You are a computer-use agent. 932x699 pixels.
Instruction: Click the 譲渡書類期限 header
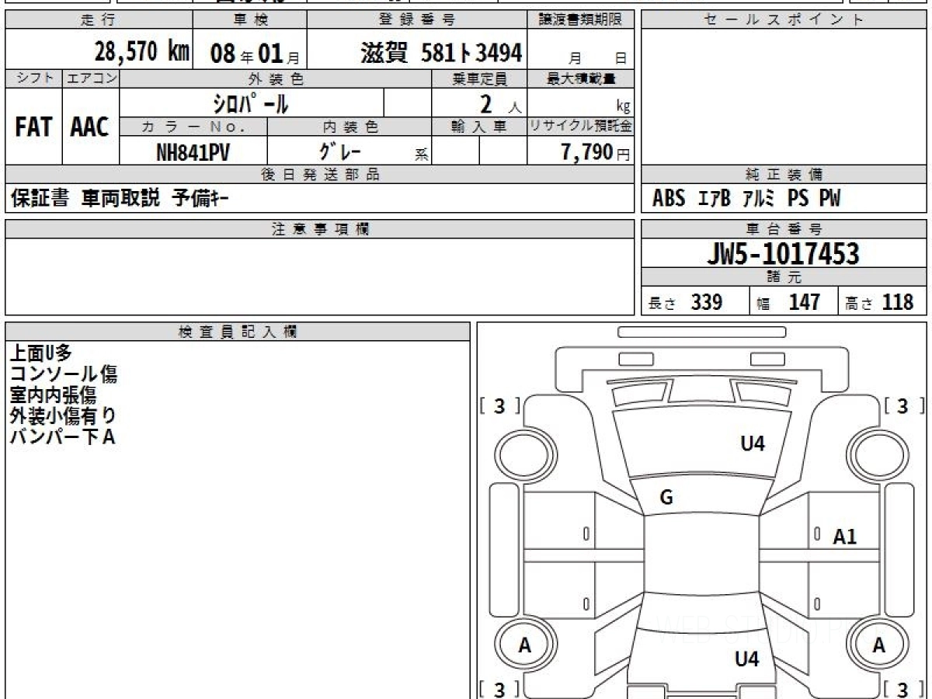(581, 20)
